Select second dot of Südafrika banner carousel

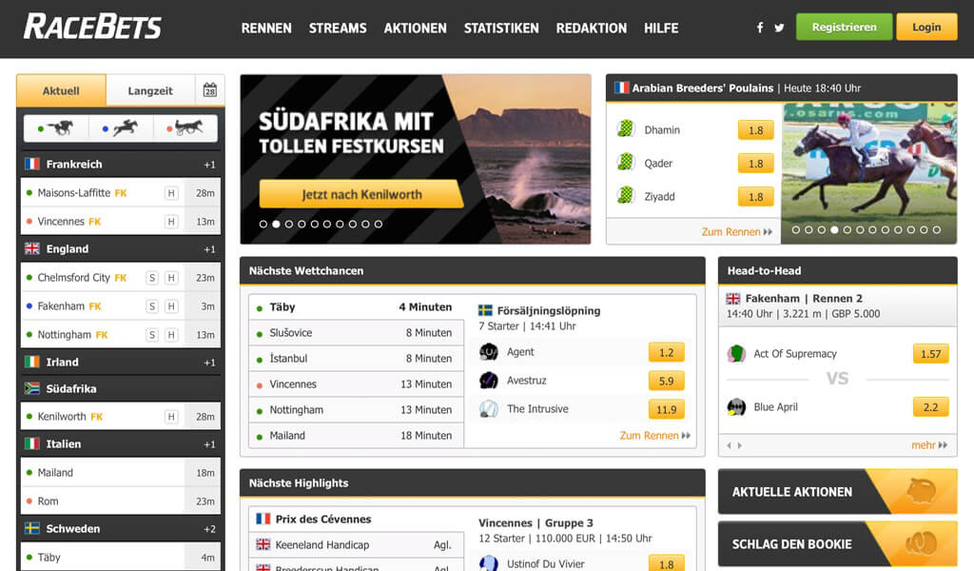(276, 224)
